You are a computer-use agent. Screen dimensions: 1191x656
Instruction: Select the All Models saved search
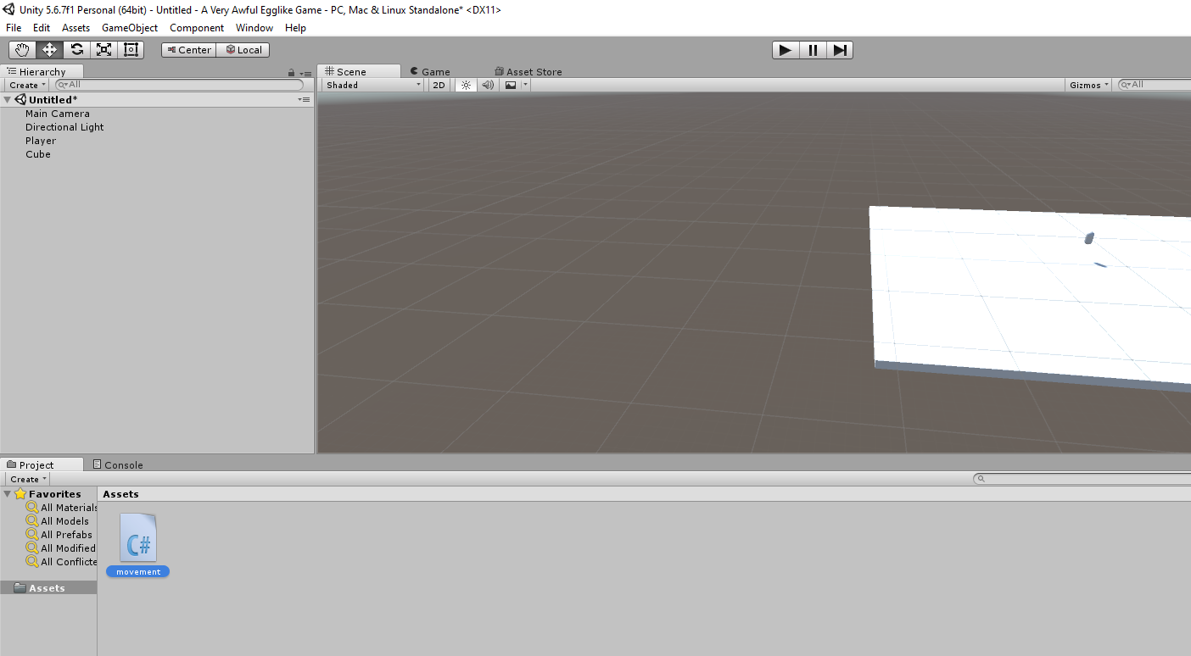pos(58,521)
